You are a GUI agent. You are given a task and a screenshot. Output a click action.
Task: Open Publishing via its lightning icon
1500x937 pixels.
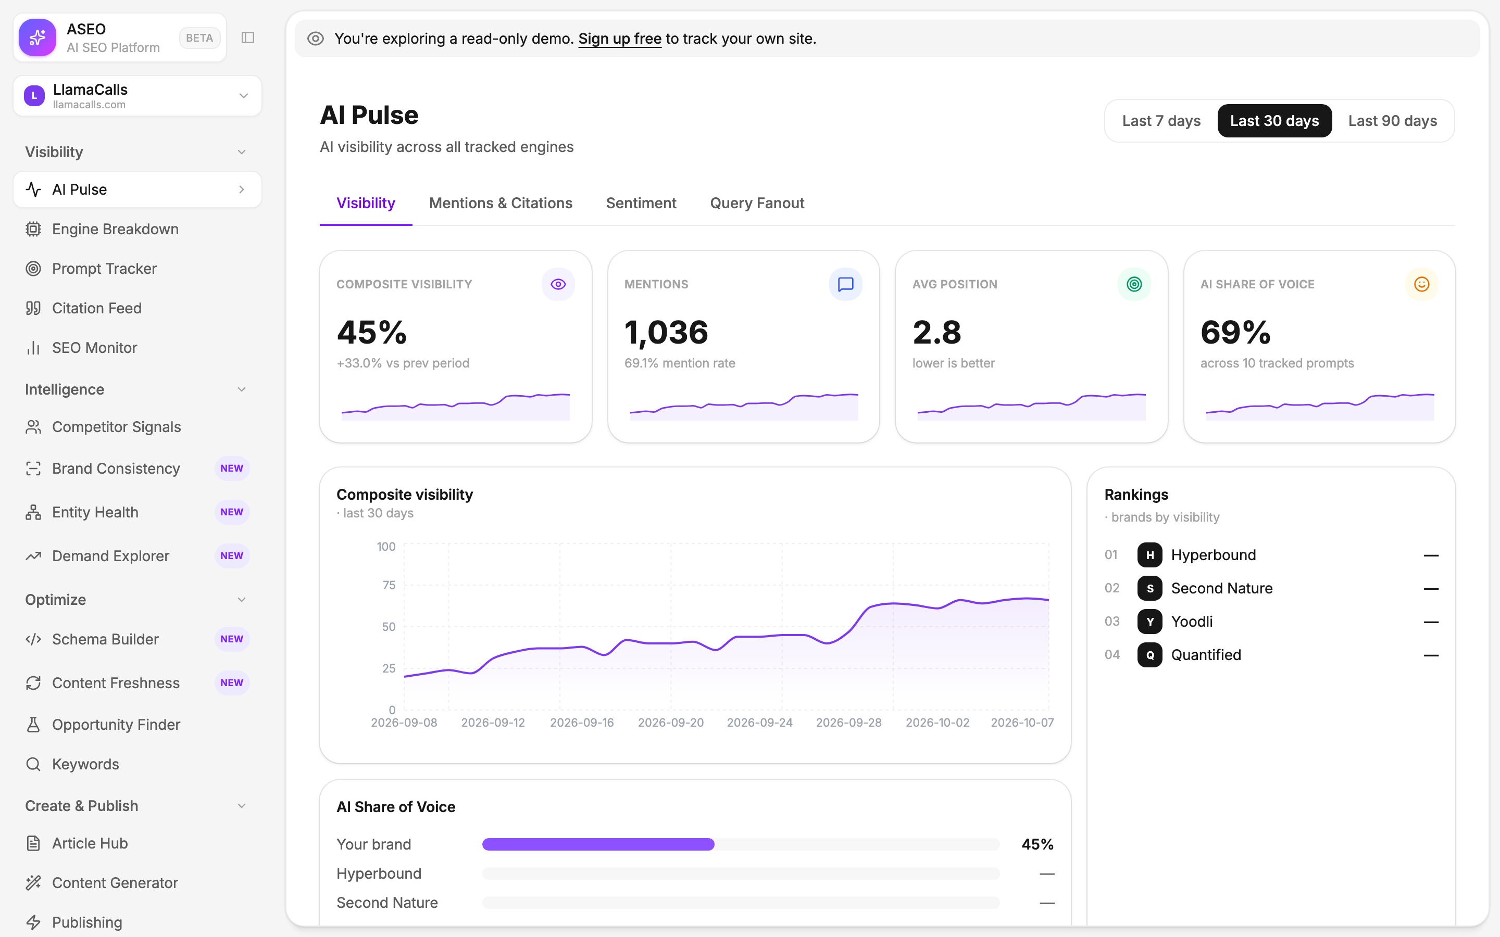(33, 923)
